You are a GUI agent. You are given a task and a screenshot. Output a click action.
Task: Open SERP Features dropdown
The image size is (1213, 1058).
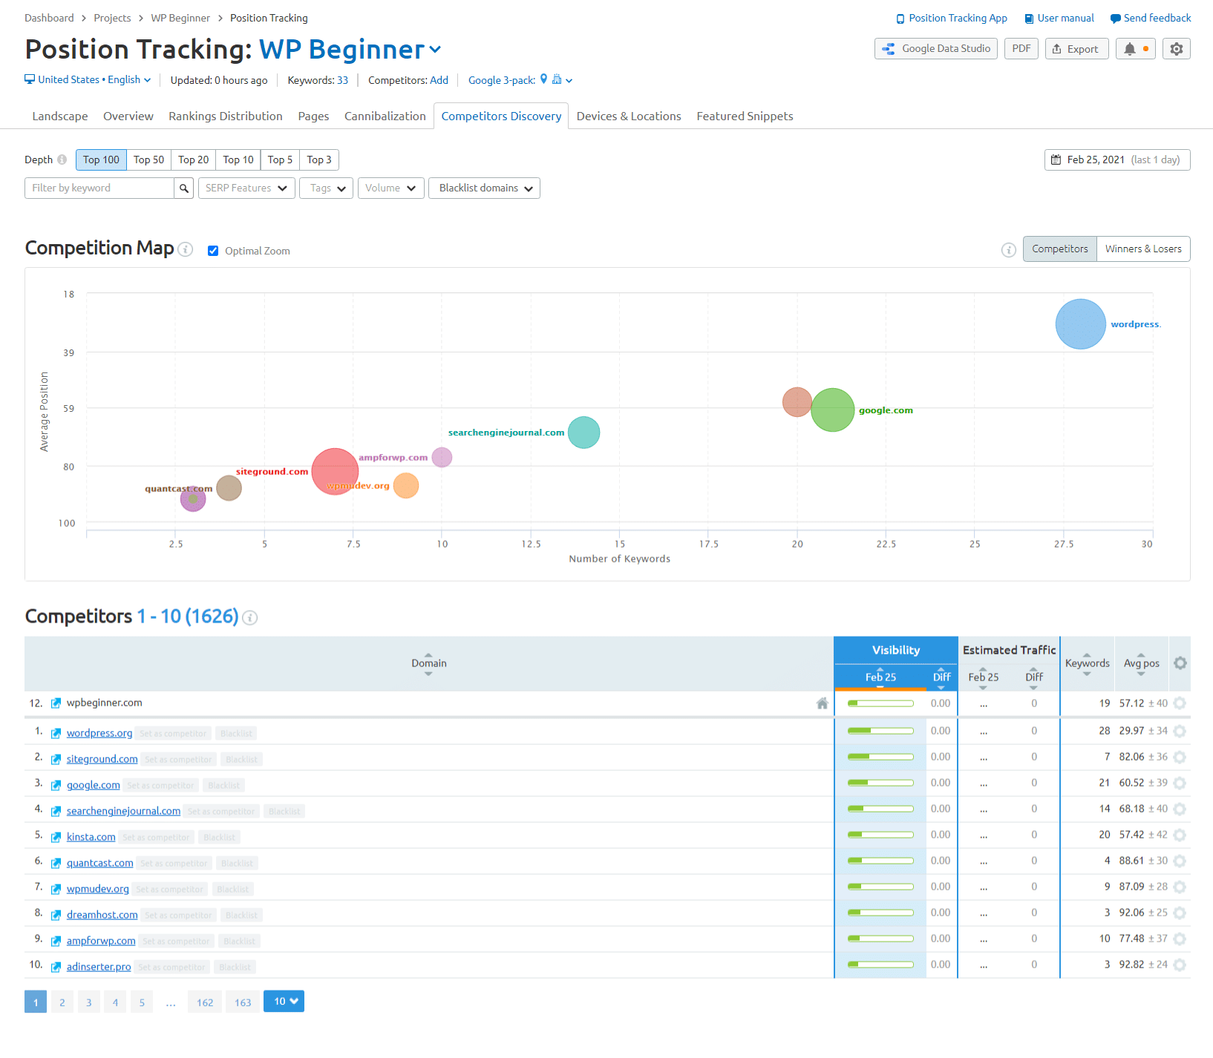pyautogui.click(x=246, y=188)
